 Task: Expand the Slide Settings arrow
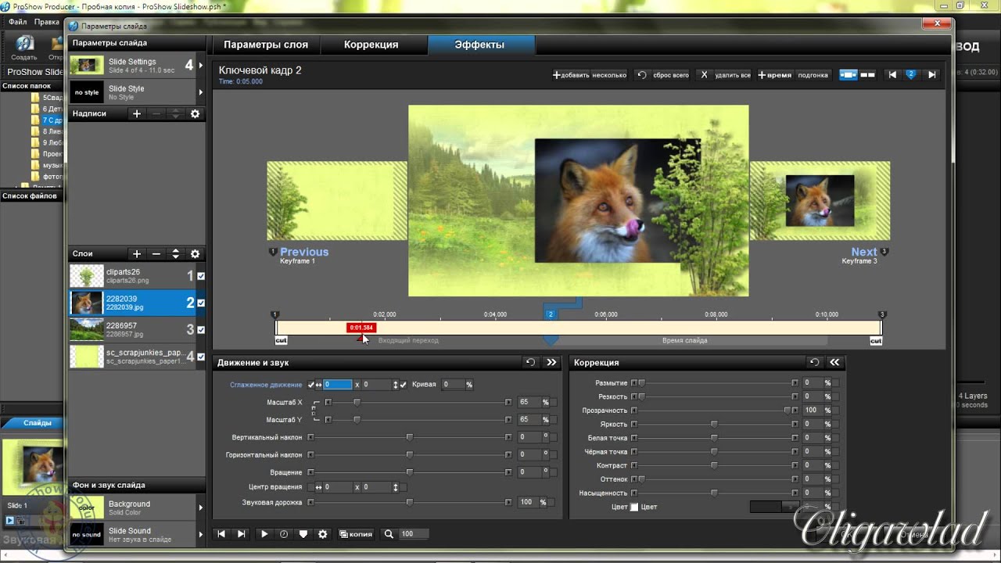pos(201,66)
